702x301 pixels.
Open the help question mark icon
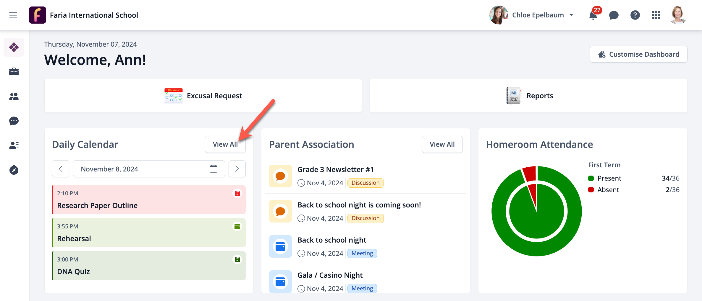point(635,15)
